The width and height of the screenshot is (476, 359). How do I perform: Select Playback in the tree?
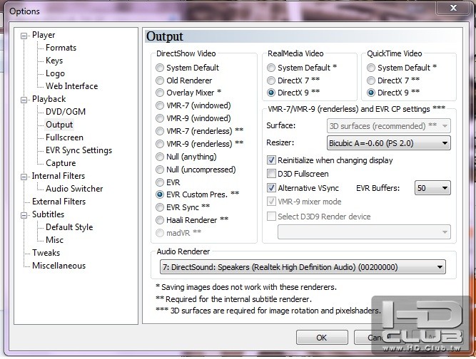click(x=49, y=99)
